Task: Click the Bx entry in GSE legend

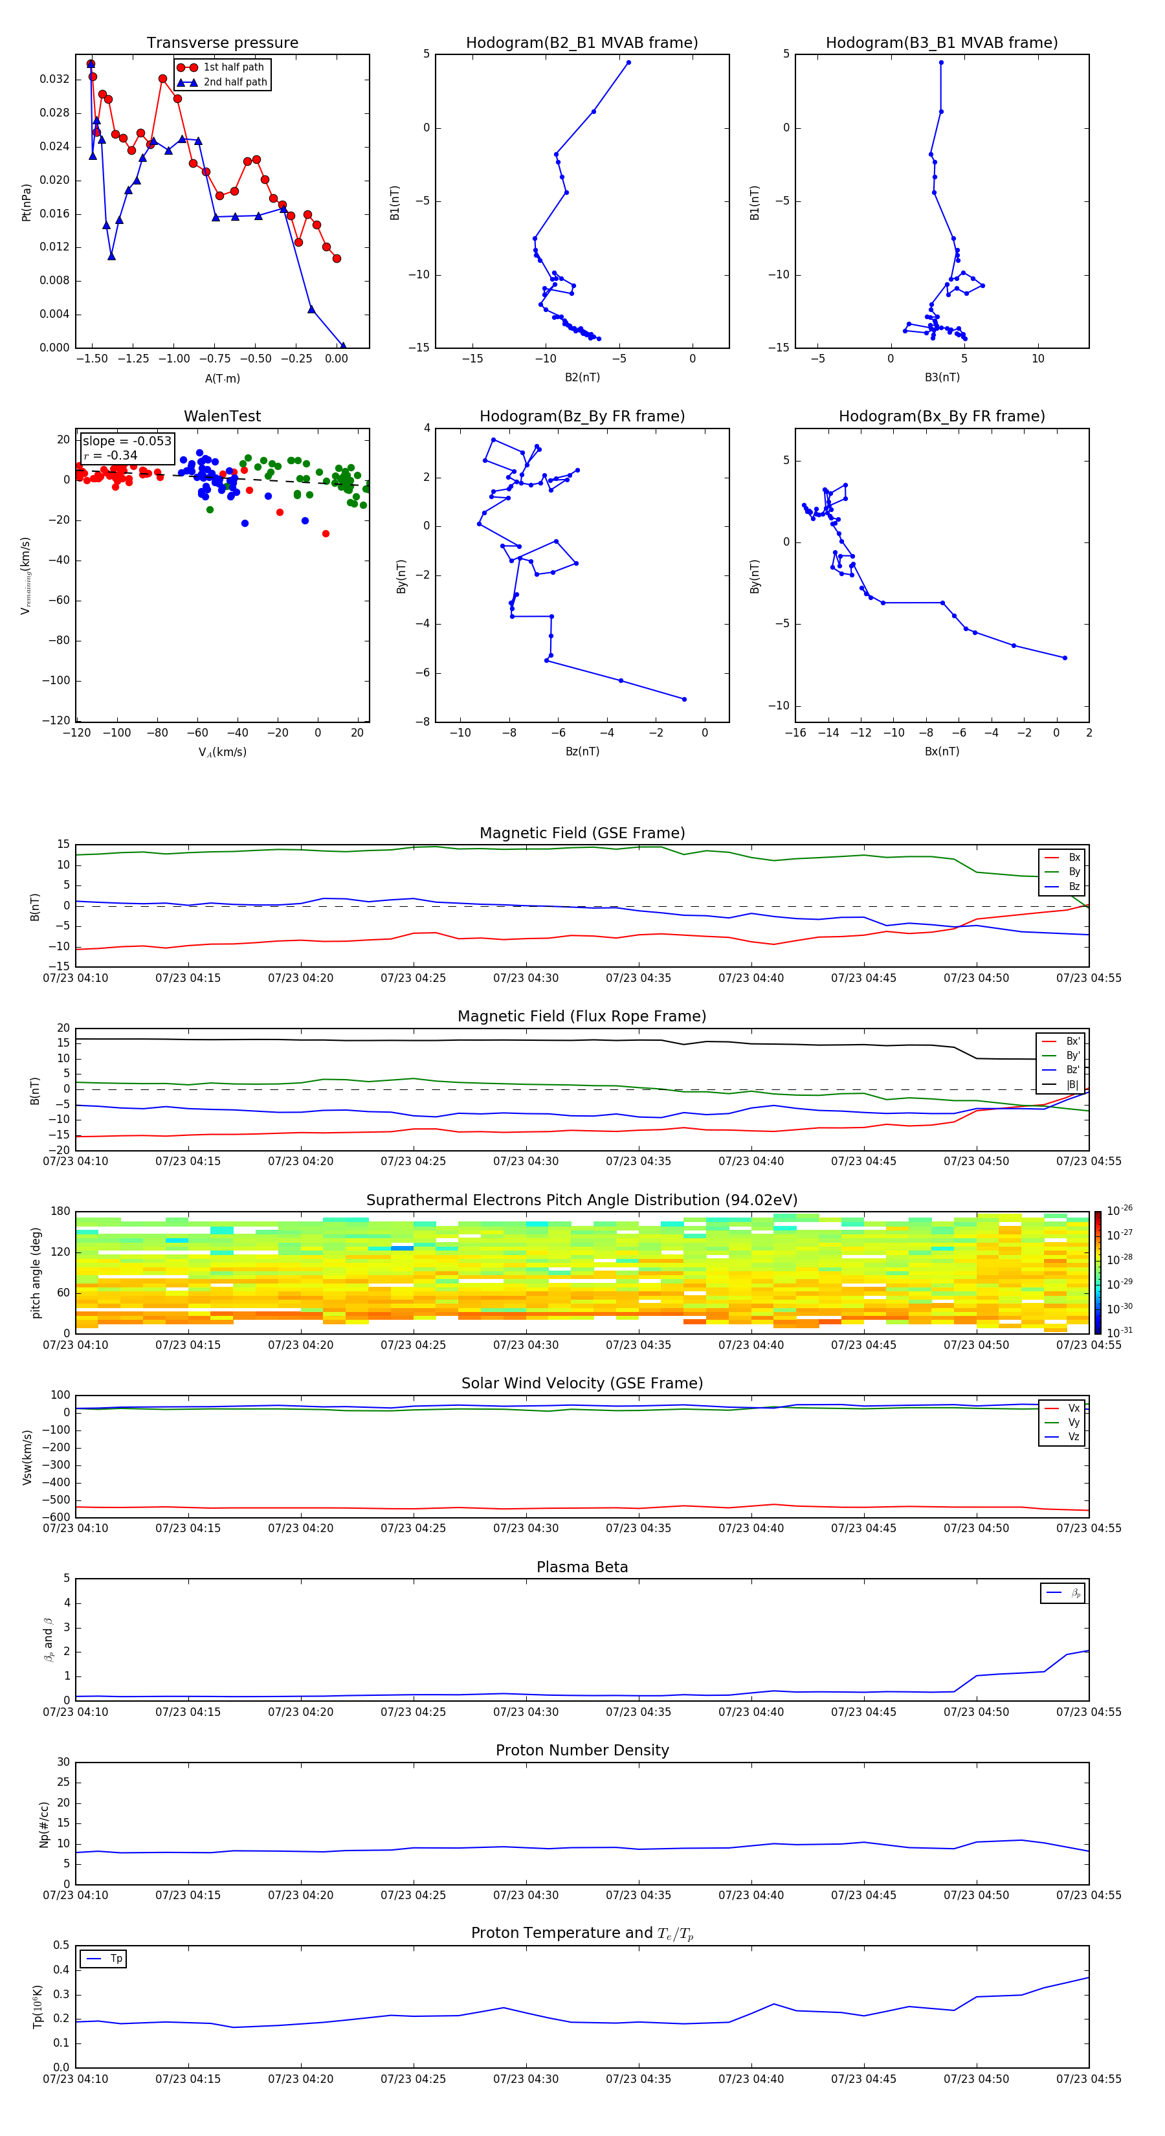Action: [1062, 858]
